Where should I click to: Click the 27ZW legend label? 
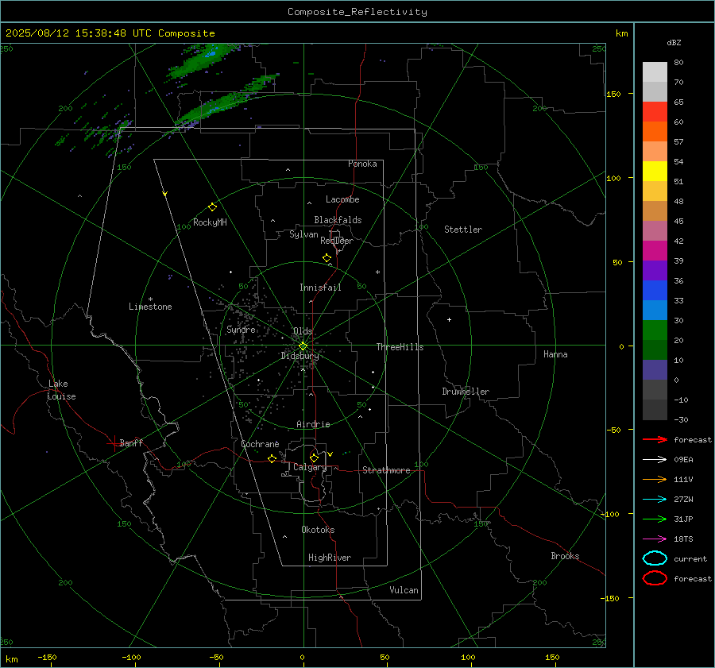pos(683,500)
